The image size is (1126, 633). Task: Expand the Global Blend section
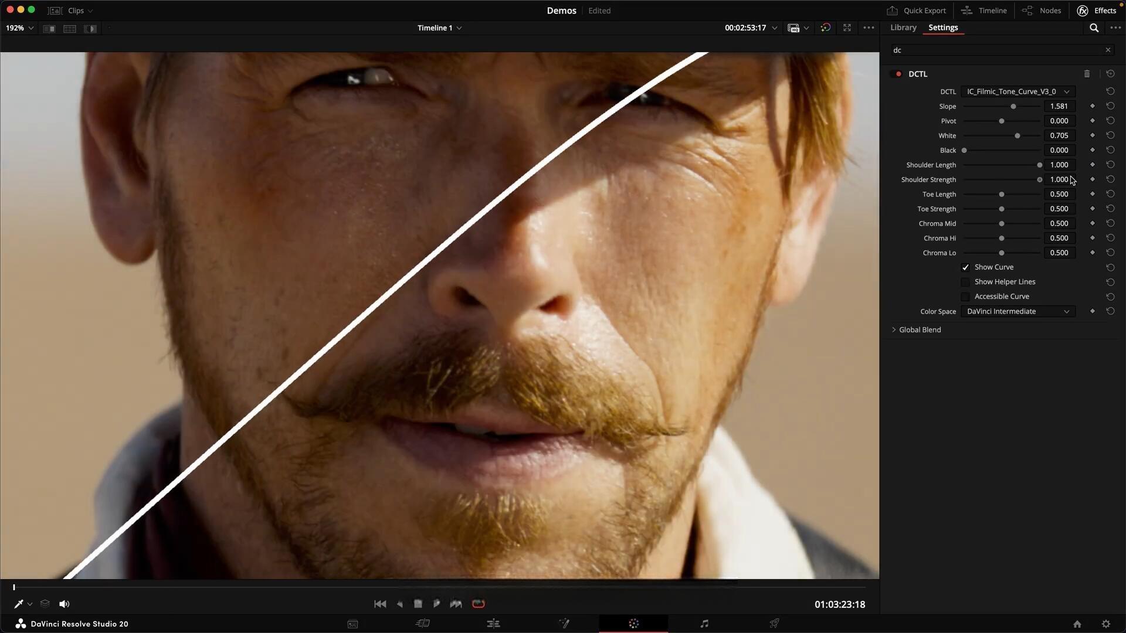(x=894, y=329)
